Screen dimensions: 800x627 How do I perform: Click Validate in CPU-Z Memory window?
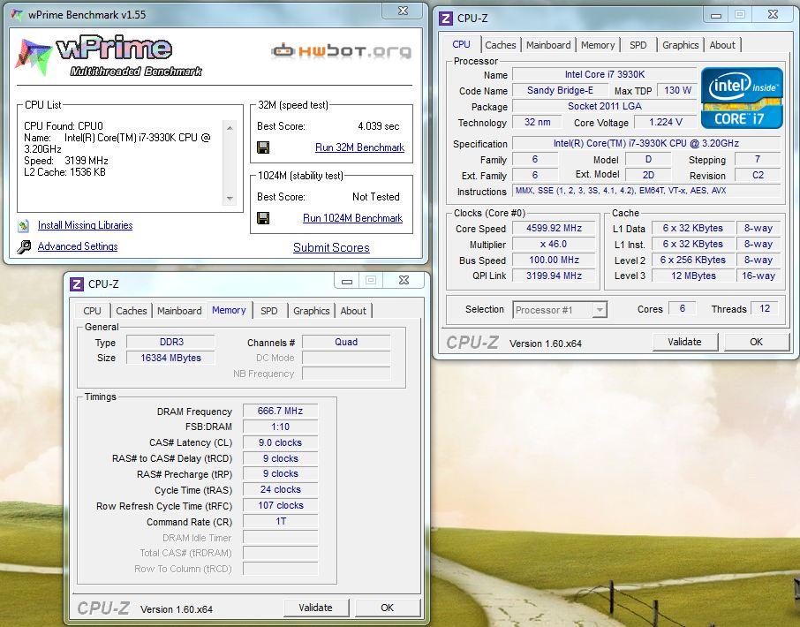[316, 608]
